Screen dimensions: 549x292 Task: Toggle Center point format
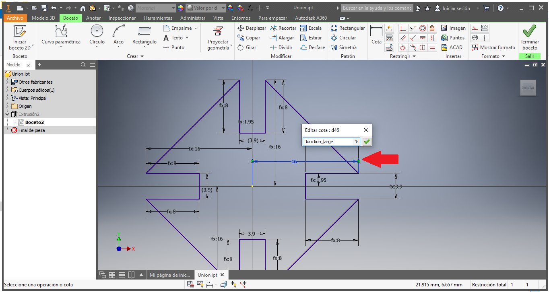pyautogui.click(x=485, y=38)
